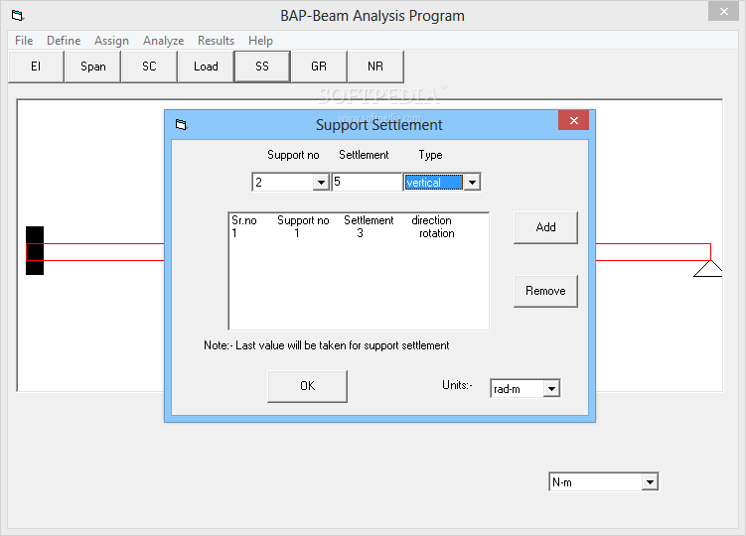Click the SS toolbar button

coord(262,67)
